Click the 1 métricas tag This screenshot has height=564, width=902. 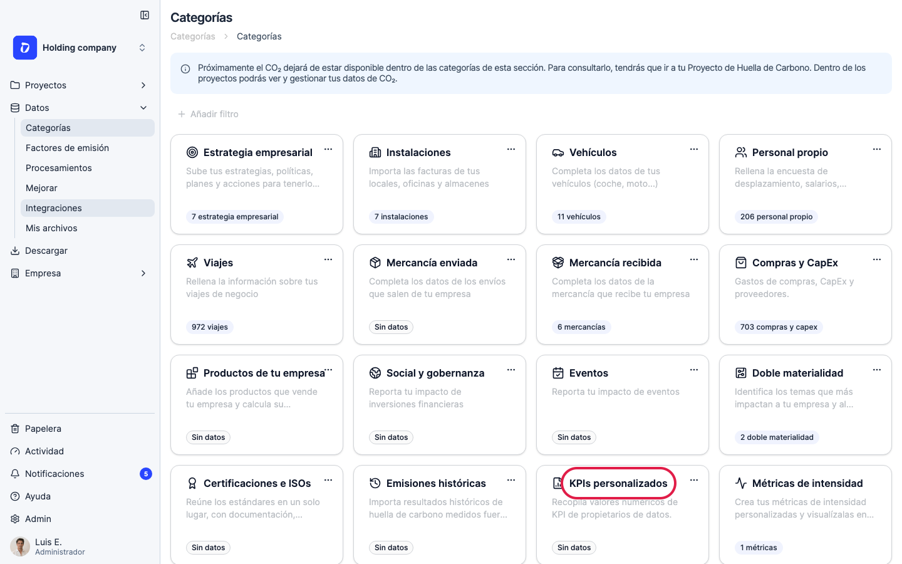[x=759, y=548]
